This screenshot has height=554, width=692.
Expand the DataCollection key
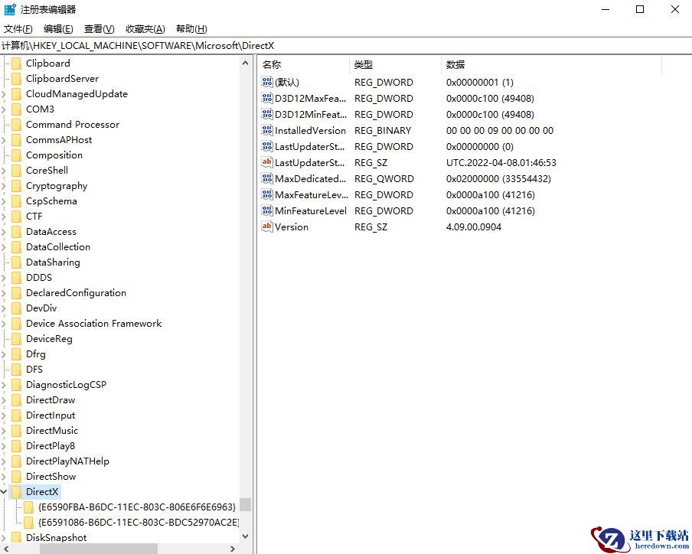[x=4, y=247]
